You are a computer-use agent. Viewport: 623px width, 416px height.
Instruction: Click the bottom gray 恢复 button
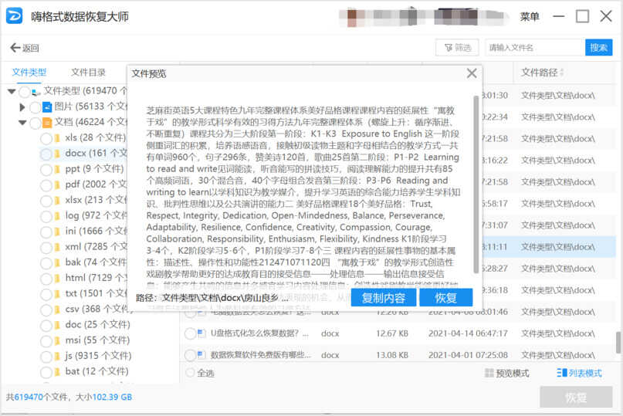[x=576, y=397]
